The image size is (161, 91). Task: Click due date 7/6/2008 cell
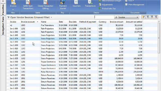[x=73, y=49]
